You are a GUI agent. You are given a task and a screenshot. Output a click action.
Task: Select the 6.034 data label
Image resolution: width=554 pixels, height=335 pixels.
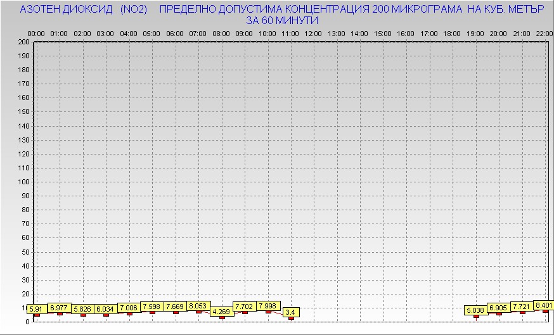click(x=105, y=309)
